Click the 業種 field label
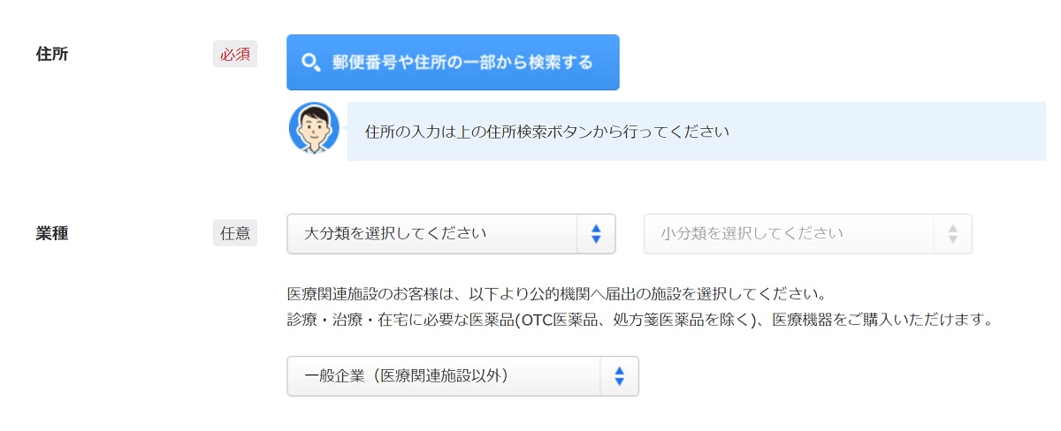 (x=52, y=234)
